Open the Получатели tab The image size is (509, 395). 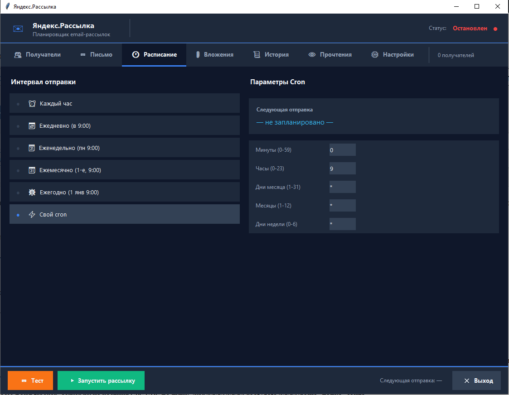[x=38, y=55]
